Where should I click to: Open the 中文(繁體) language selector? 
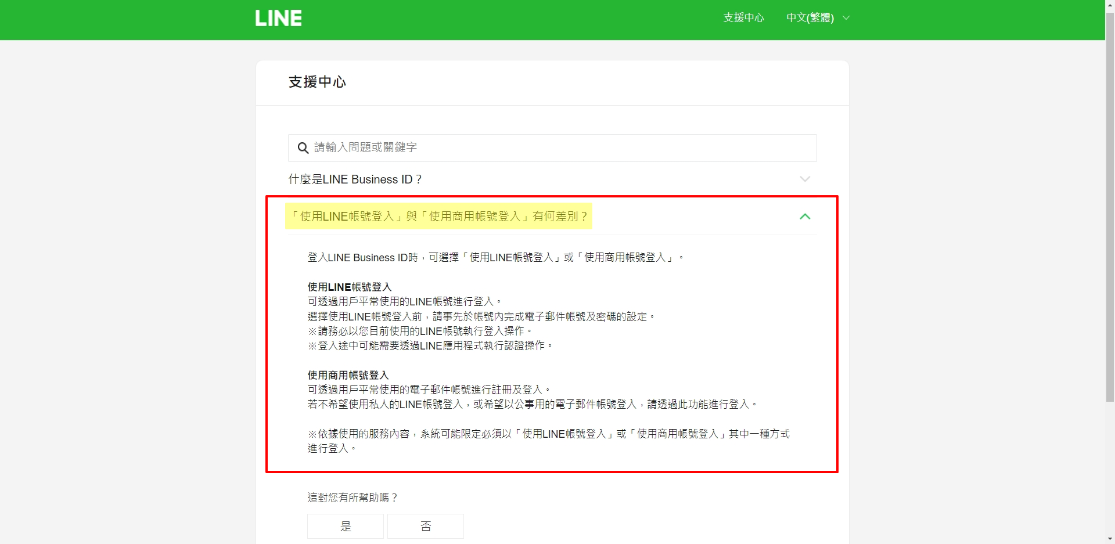[810, 18]
